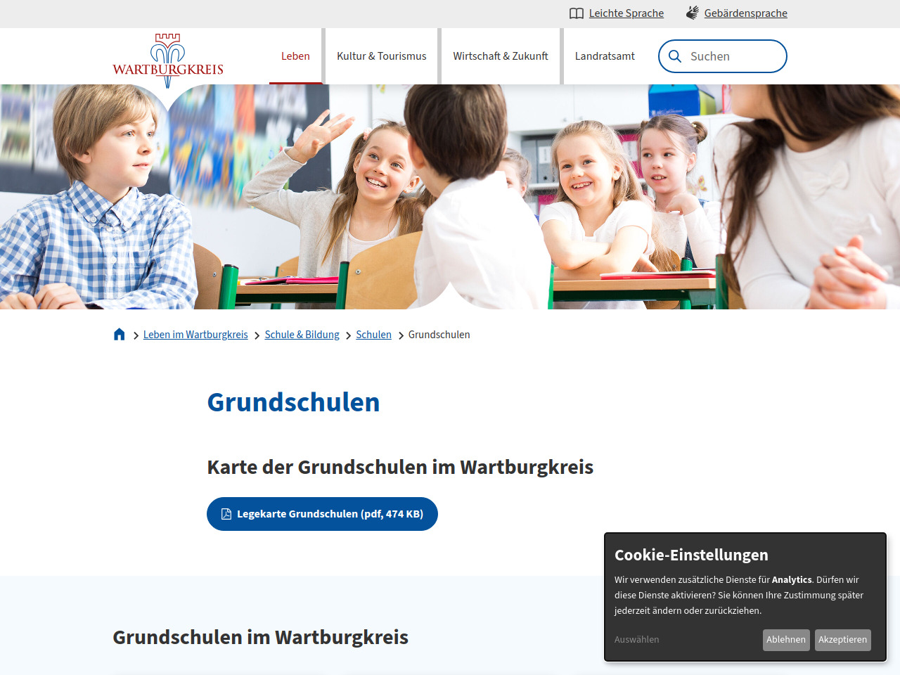Click the PDF icon on Legekarte button
The width and height of the screenshot is (900, 675).
pyautogui.click(x=226, y=514)
